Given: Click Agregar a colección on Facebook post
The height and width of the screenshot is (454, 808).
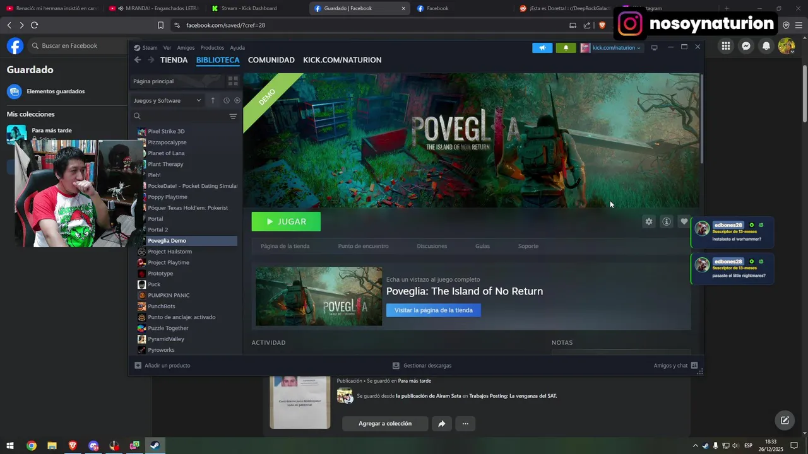Looking at the screenshot, I should pos(385,424).
